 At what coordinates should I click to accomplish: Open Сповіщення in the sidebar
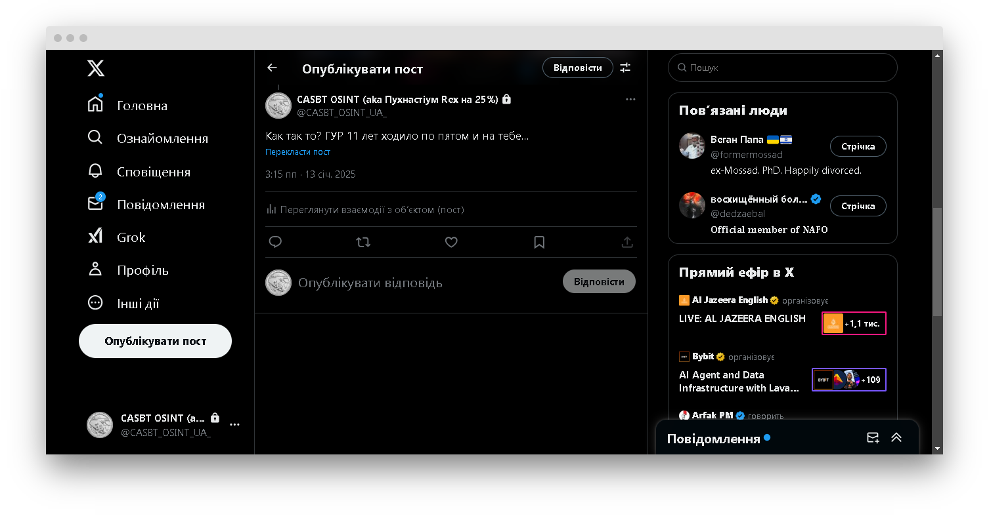[x=153, y=172]
